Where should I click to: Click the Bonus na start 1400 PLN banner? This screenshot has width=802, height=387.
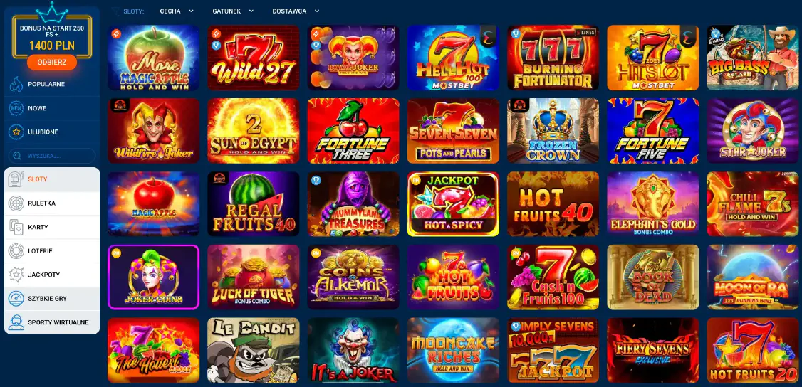tap(52, 38)
